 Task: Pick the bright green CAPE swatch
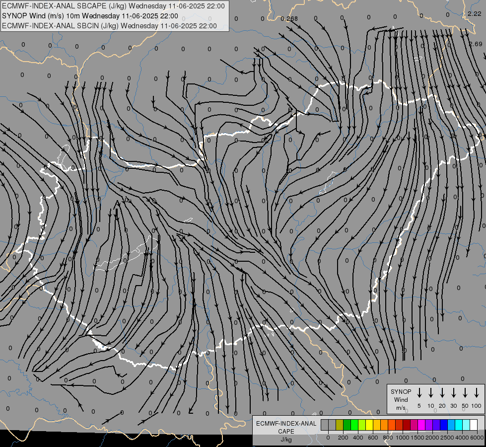[x=354, y=425]
